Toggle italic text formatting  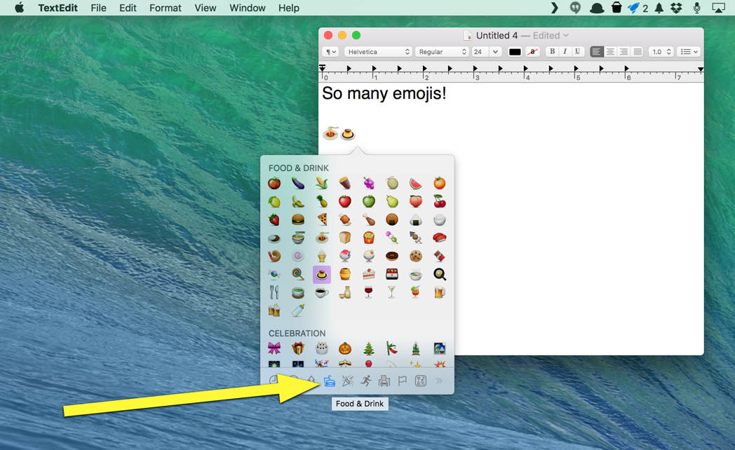coord(565,52)
